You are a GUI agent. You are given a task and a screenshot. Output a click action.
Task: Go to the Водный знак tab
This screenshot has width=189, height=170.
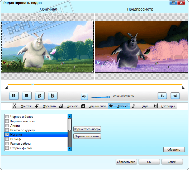(97, 106)
